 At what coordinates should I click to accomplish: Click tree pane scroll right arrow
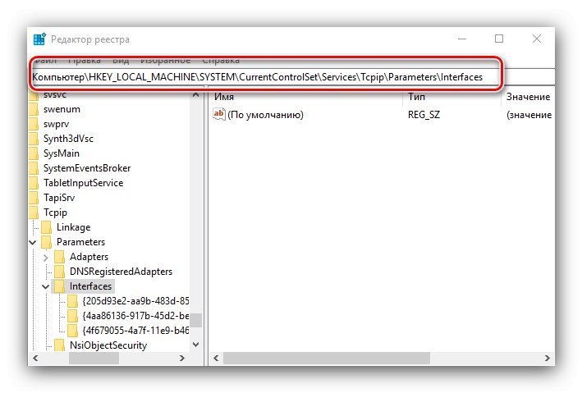pyautogui.click(x=182, y=358)
